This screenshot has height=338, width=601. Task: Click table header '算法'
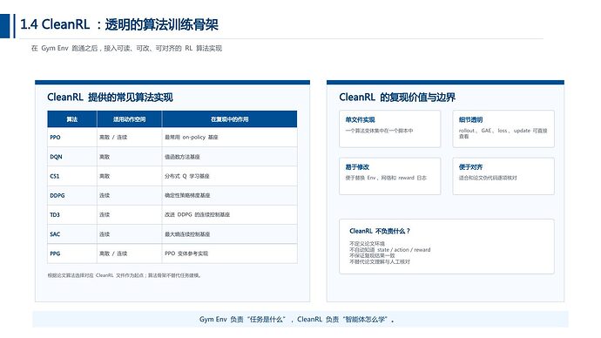pos(72,119)
